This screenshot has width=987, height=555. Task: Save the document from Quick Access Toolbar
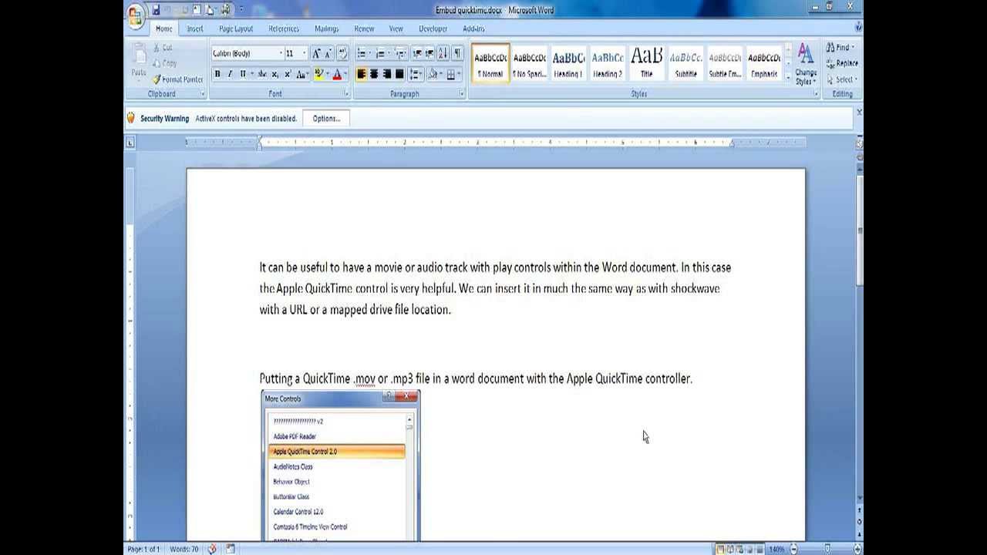point(156,9)
